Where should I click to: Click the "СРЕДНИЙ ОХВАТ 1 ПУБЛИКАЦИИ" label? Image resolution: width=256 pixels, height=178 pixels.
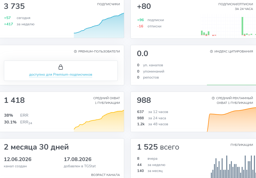[x=107, y=100]
